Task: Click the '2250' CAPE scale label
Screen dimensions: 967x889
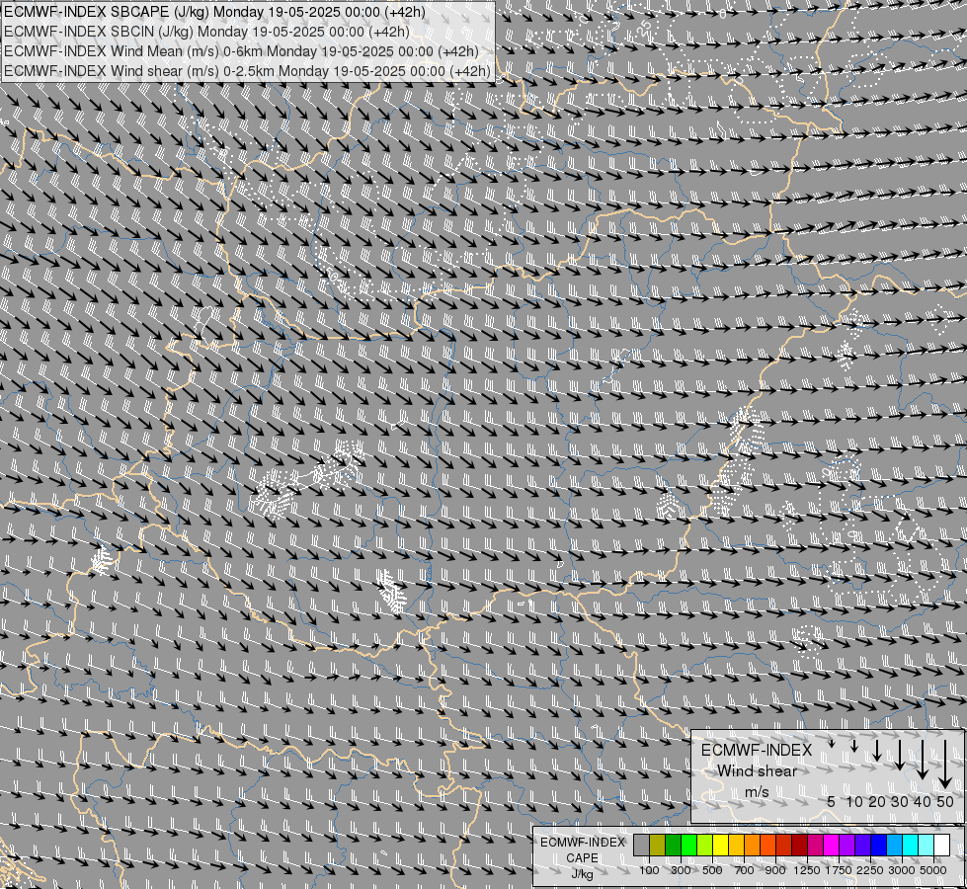Action: (x=871, y=870)
